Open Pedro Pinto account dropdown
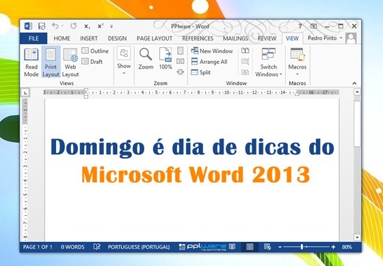 325,38
